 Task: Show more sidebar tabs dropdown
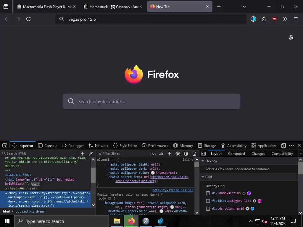301,154
